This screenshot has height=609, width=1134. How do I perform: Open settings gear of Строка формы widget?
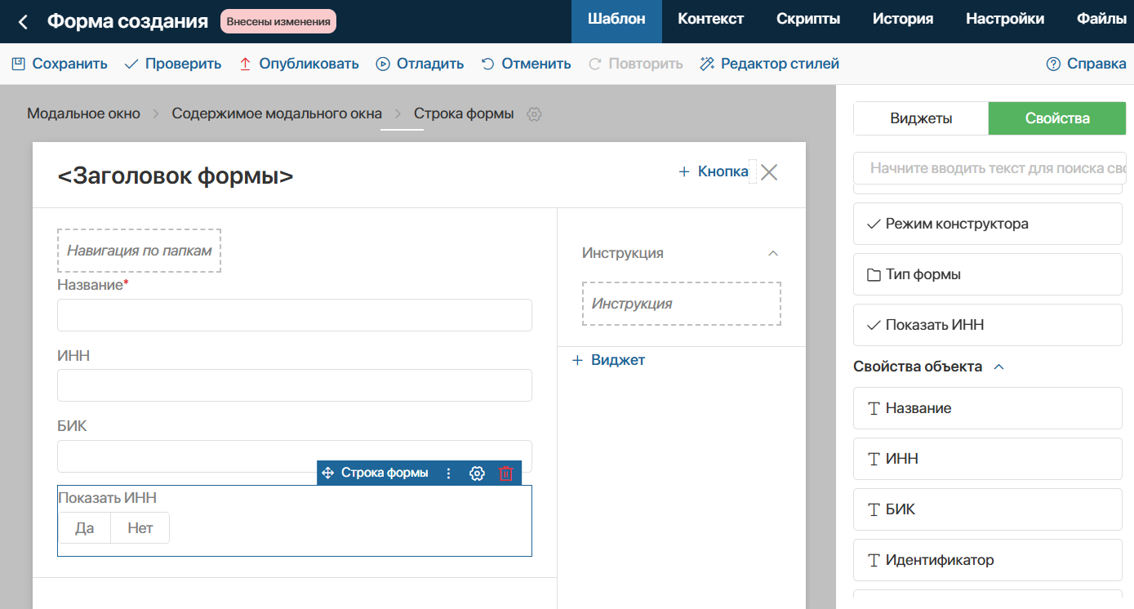(x=478, y=473)
